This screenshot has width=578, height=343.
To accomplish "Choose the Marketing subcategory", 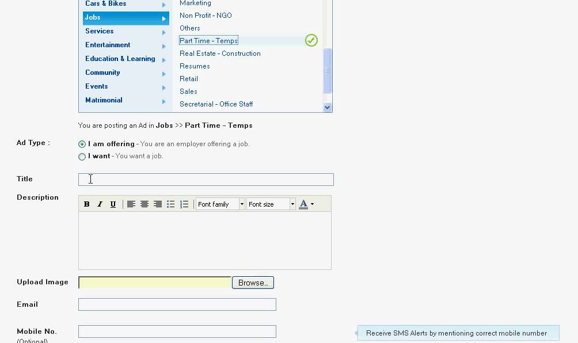I will pos(195,3).
